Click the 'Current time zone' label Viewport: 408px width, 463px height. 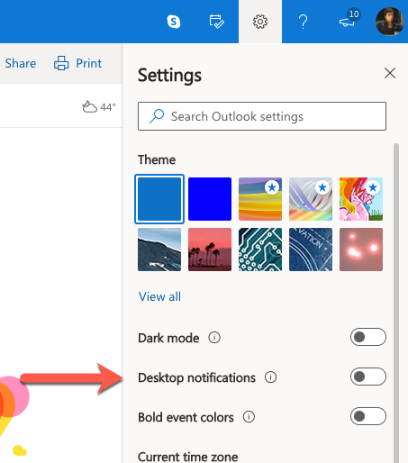click(x=188, y=457)
